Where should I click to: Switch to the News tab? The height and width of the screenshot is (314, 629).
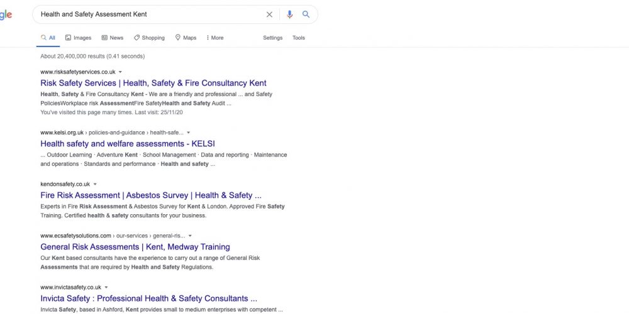tap(113, 38)
